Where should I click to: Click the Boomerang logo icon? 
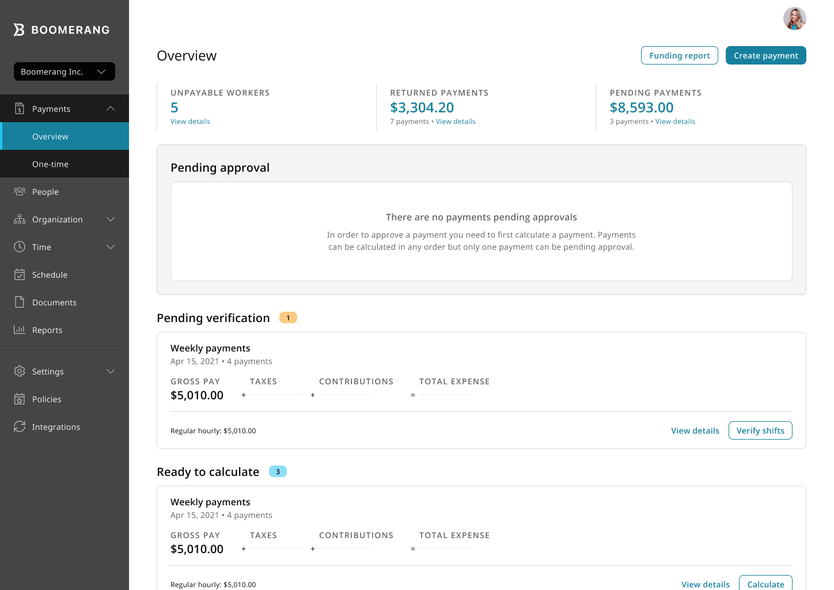(19, 29)
